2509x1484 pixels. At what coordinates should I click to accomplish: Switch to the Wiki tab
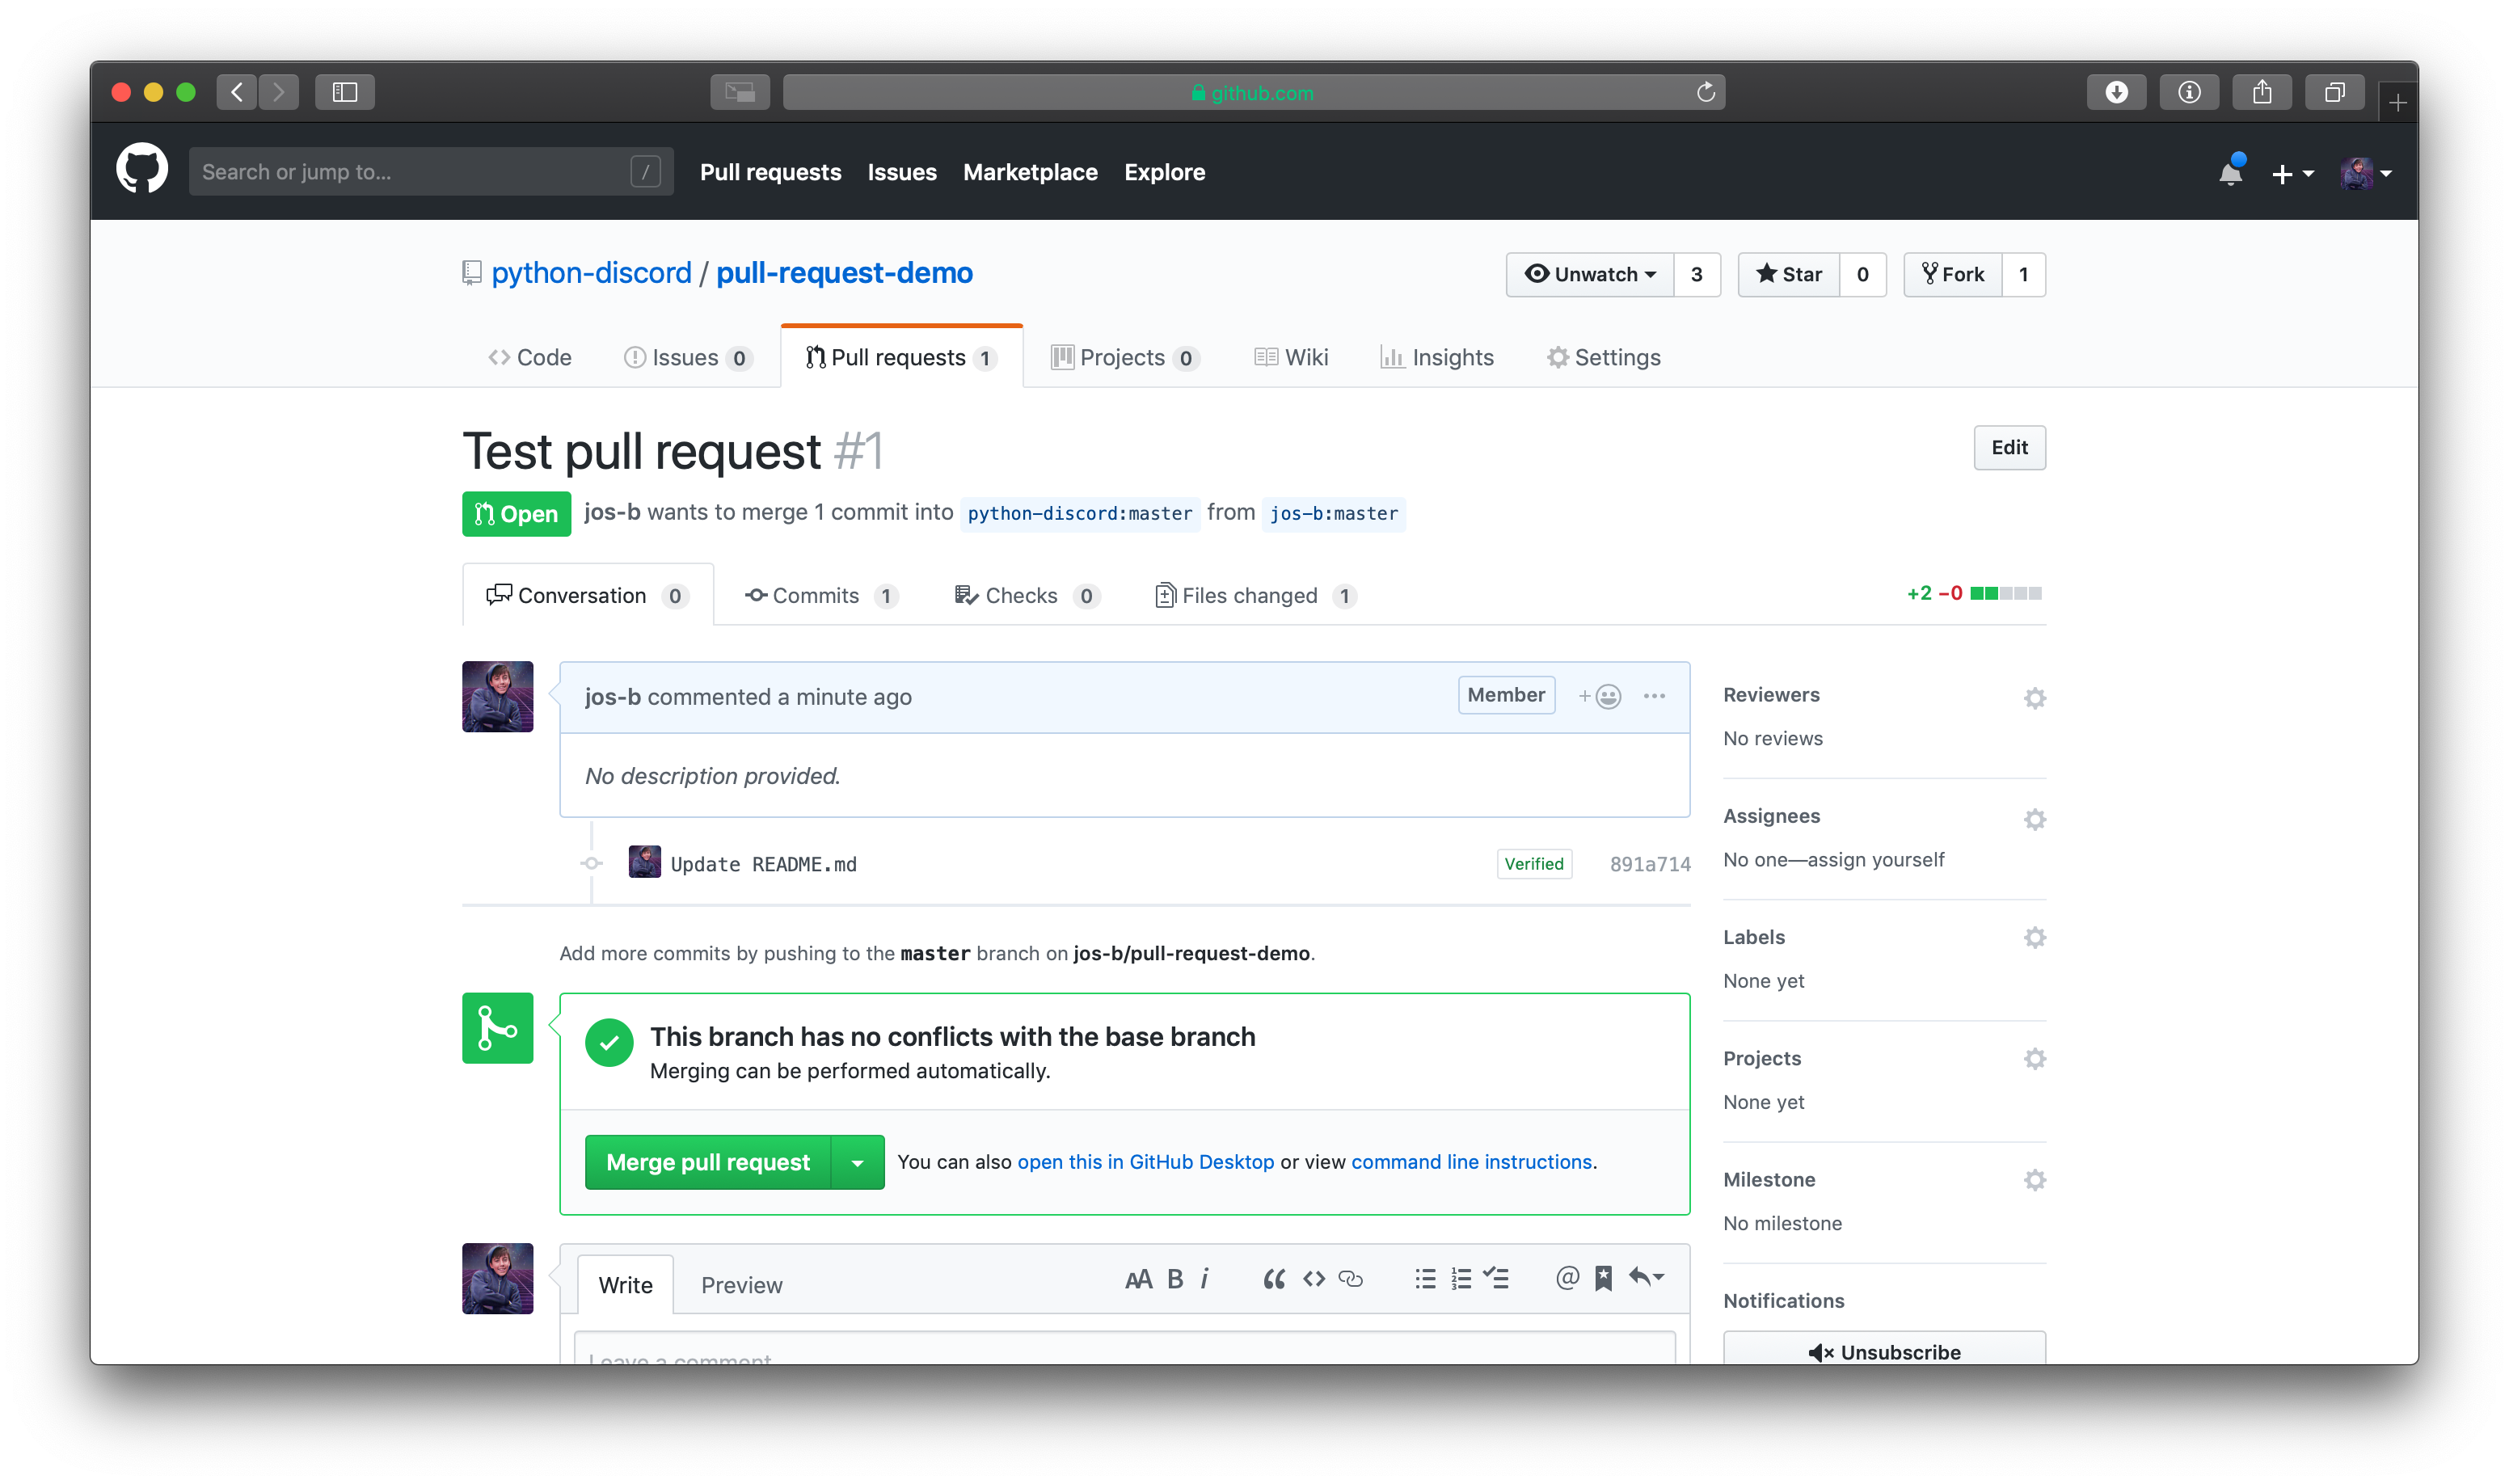tap(1291, 357)
